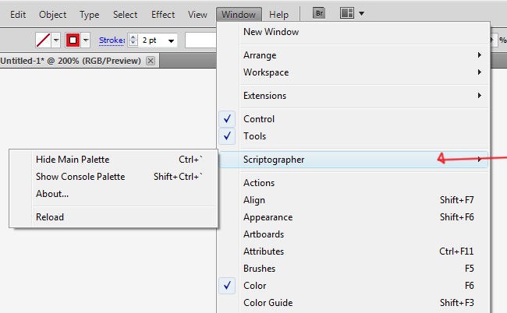The width and height of the screenshot is (507, 313).
Task: Click the red stroke color swatch
Action: tap(73, 40)
